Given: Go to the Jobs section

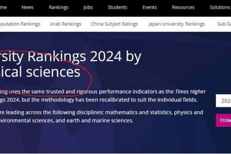Looking at the screenshot, I should [x=88, y=7].
